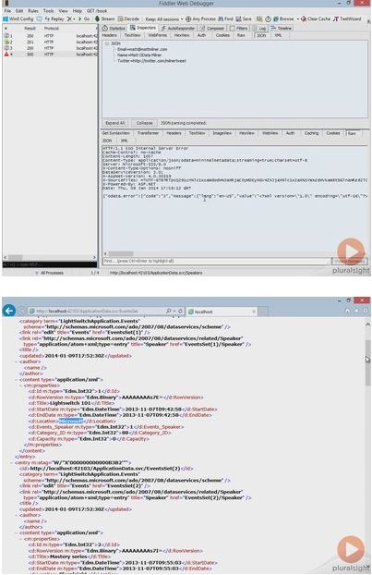Click the address bar search magnifier icon
This screenshot has width=372, height=575.
click(x=169, y=311)
